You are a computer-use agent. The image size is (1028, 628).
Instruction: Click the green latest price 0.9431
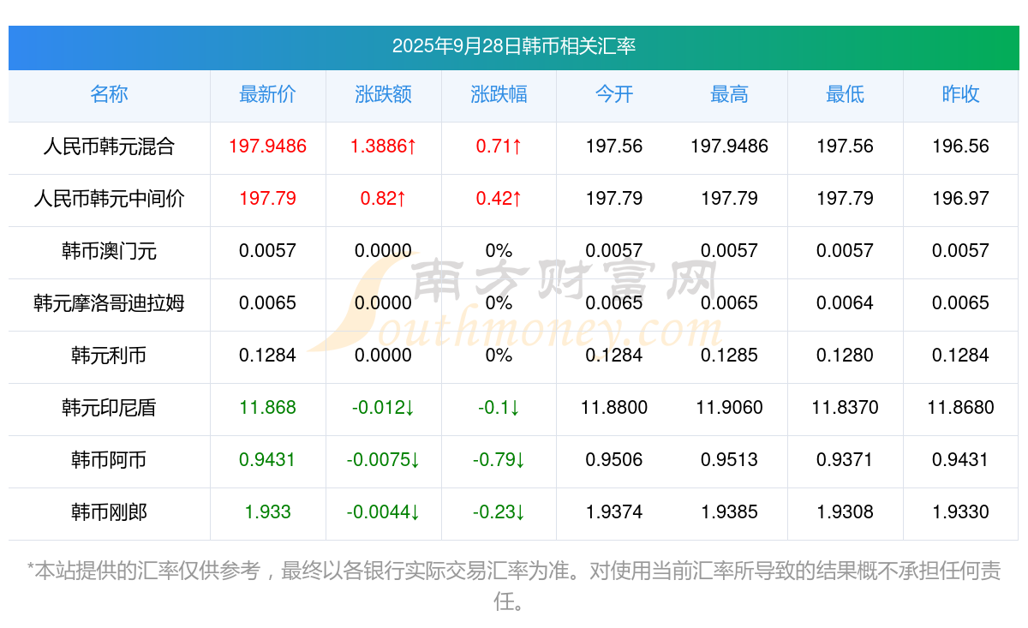[x=267, y=460]
